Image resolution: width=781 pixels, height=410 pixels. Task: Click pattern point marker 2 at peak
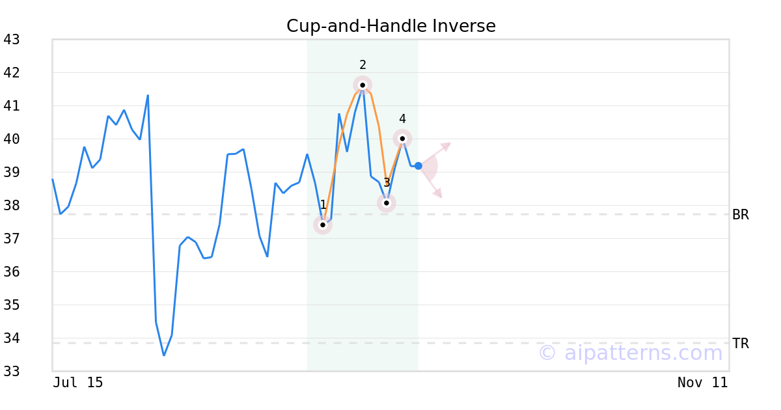pos(363,85)
